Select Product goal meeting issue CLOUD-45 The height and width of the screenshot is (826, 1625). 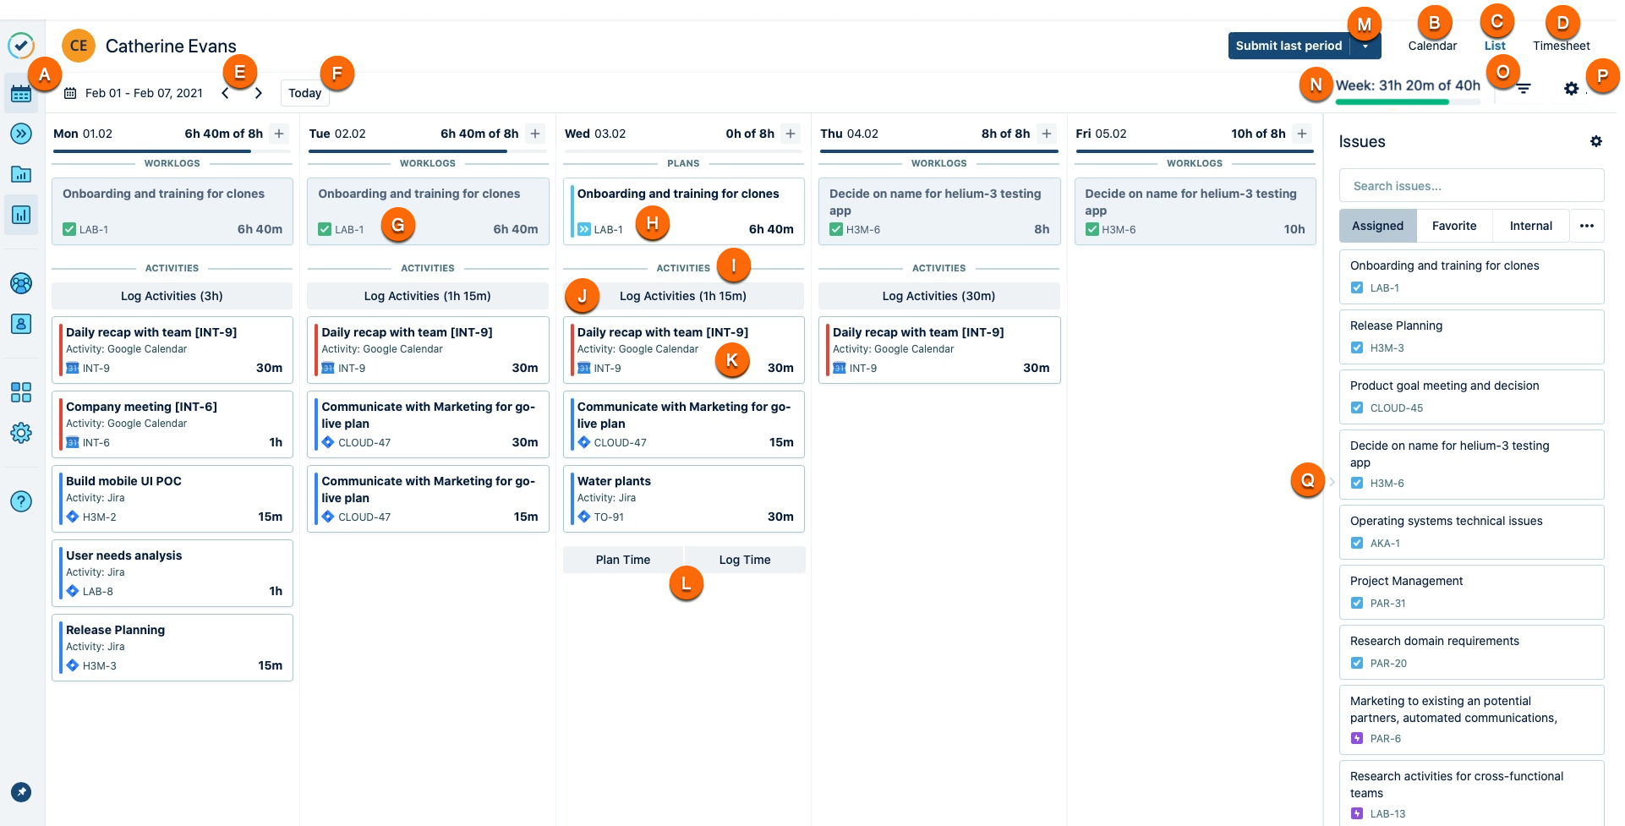coord(1471,397)
